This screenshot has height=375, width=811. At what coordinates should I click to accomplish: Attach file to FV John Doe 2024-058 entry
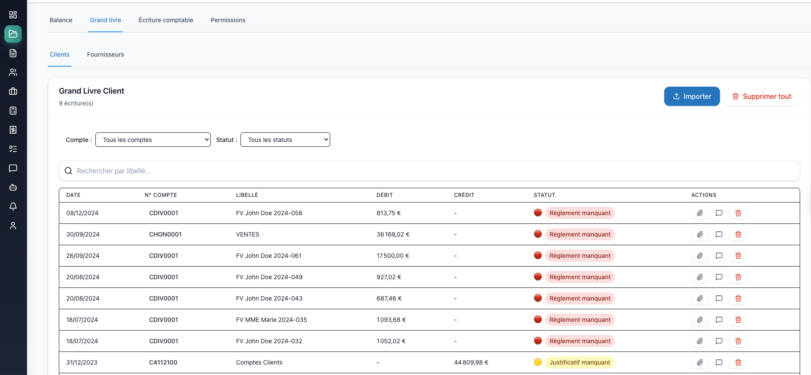(x=699, y=213)
